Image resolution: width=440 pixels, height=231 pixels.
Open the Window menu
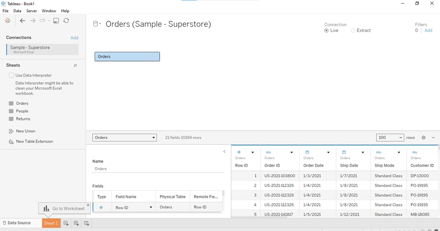pyautogui.click(x=49, y=11)
